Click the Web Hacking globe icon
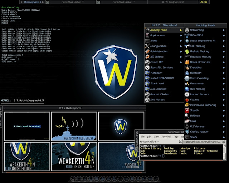The height and width of the screenshot is (183, 229). (187, 89)
